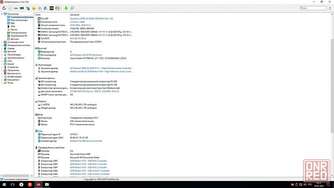Open Task View on the taskbar

click(x=13, y=185)
